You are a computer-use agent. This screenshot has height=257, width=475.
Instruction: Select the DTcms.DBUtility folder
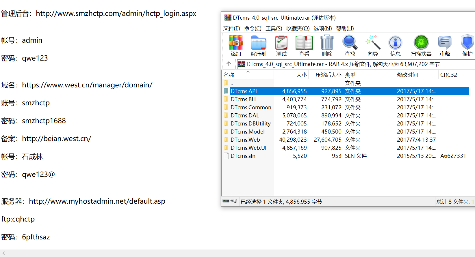click(x=251, y=123)
